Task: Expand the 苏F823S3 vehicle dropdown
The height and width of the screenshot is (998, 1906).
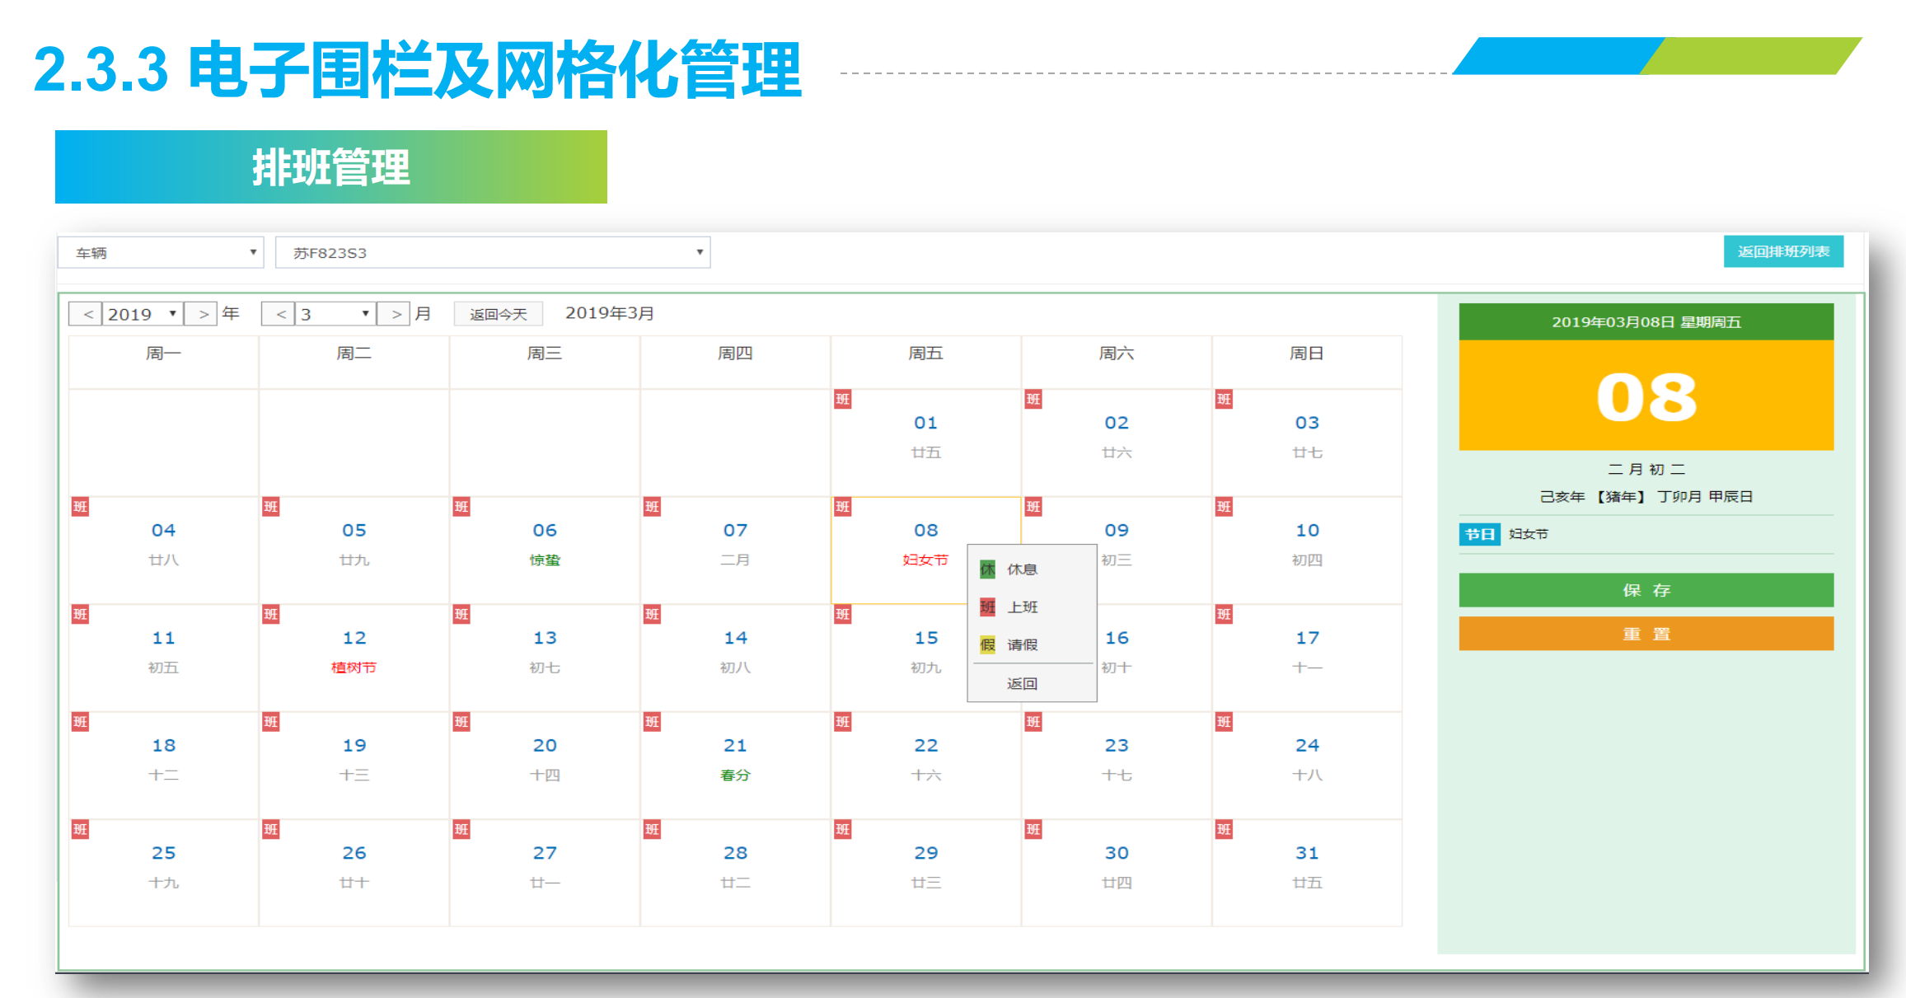Action: pos(493,253)
